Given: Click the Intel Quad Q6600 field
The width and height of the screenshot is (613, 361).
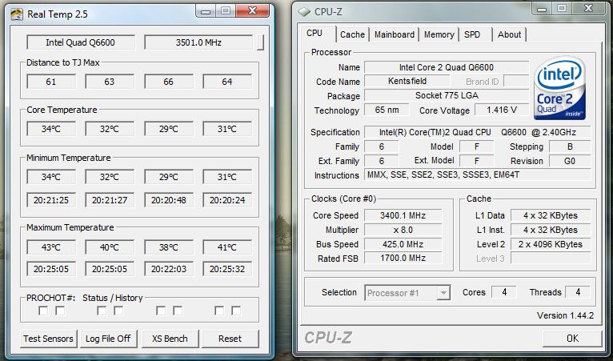Looking at the screenshot, I should [81, 42].
